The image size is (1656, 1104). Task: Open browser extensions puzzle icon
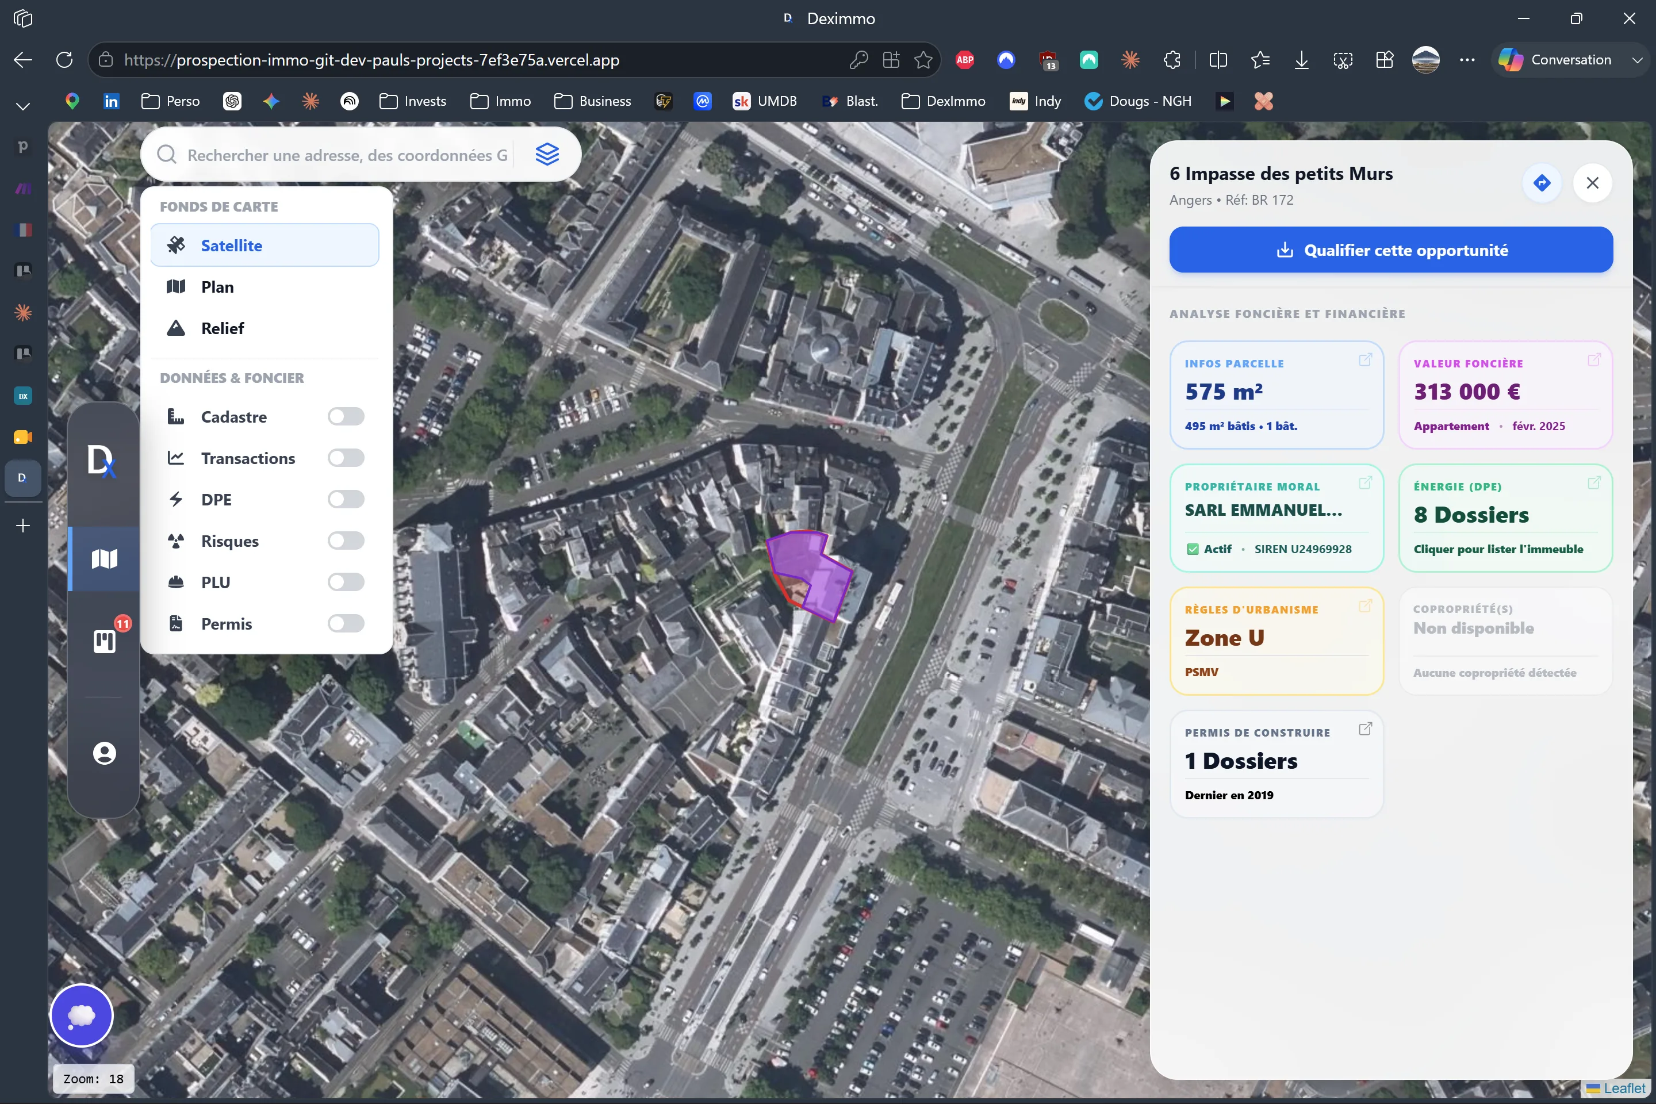point(1172,60)
